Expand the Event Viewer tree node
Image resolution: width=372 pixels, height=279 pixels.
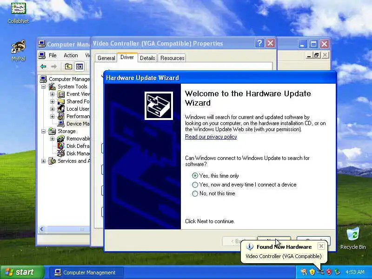tap(52, 94)
